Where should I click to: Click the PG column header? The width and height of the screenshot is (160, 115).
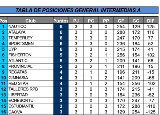pos(91,21)
